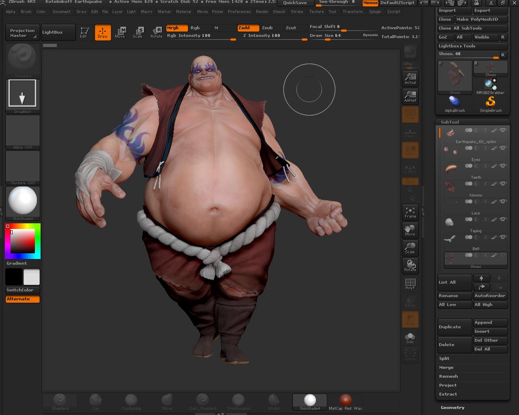
Task: Open the Zplugin menu
Action: pyautogui.click(x=375, y=12)
